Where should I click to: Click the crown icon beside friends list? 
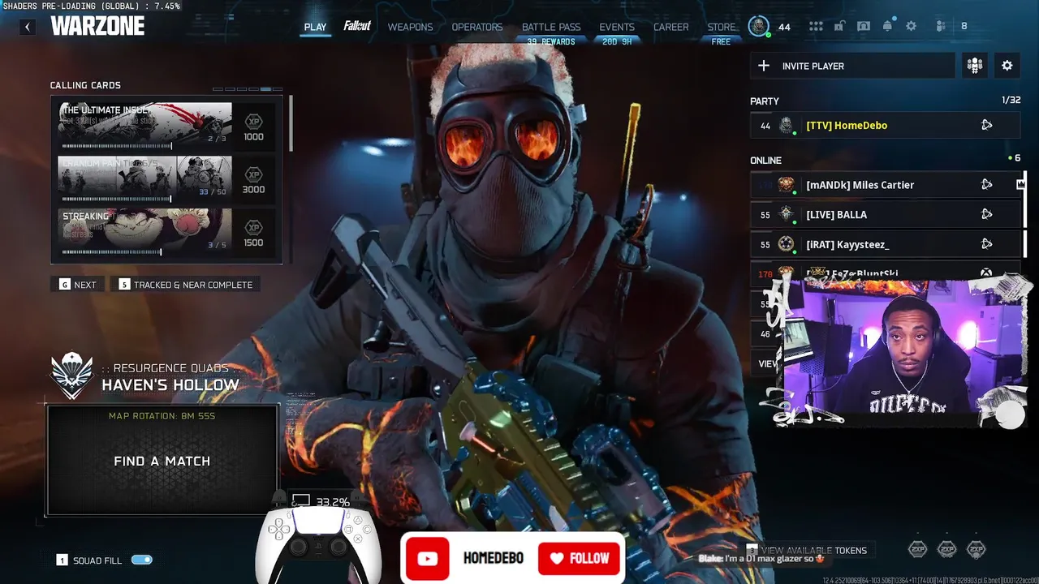[1020, 184]
